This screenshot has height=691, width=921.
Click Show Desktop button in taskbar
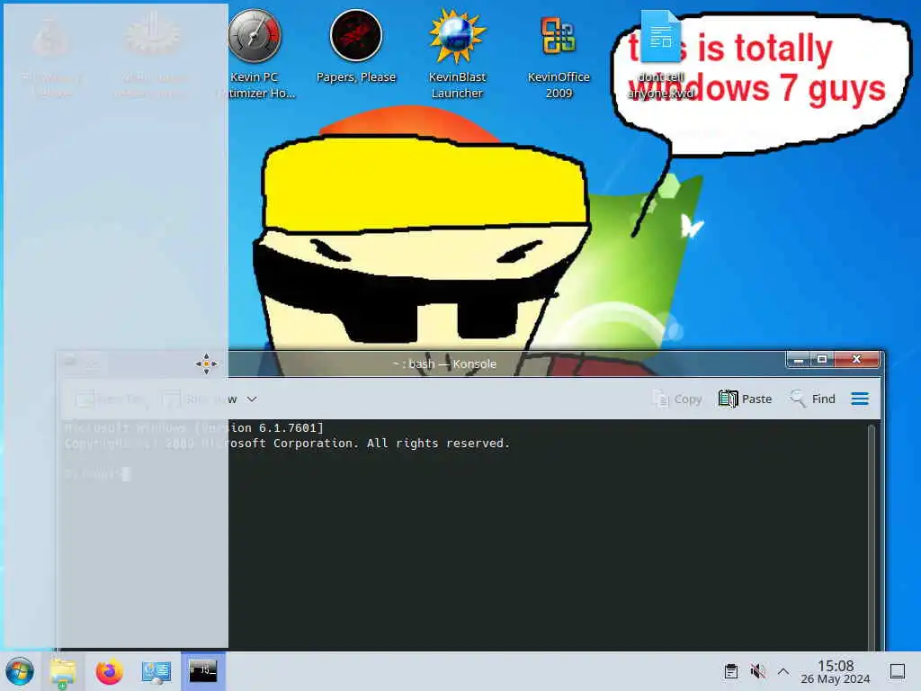coord(898,671)
